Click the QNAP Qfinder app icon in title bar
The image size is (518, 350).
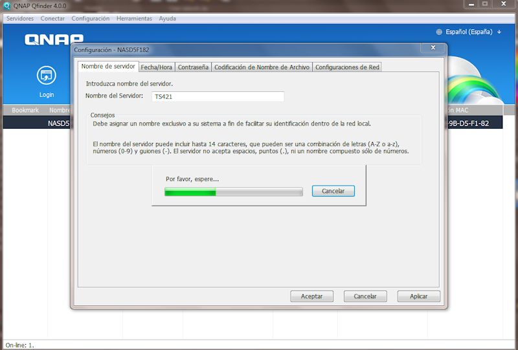click(6, 6)
